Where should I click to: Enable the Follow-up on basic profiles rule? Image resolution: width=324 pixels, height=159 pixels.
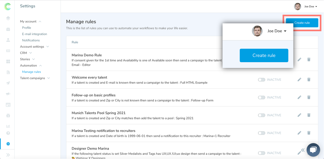261,97
